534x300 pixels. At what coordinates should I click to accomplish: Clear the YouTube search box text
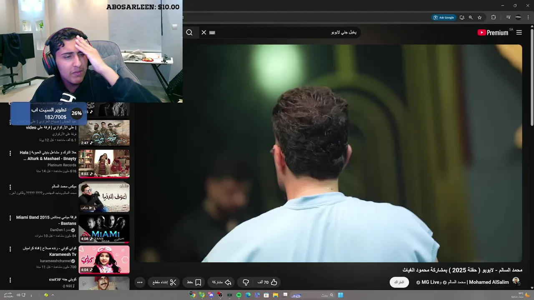204,32
